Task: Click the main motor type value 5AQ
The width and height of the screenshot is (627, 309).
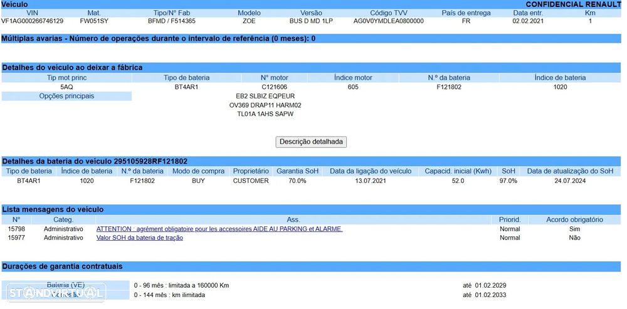Action: (x=66, y=86)
